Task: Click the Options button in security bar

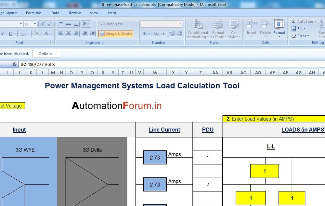Action: (46, 54)
